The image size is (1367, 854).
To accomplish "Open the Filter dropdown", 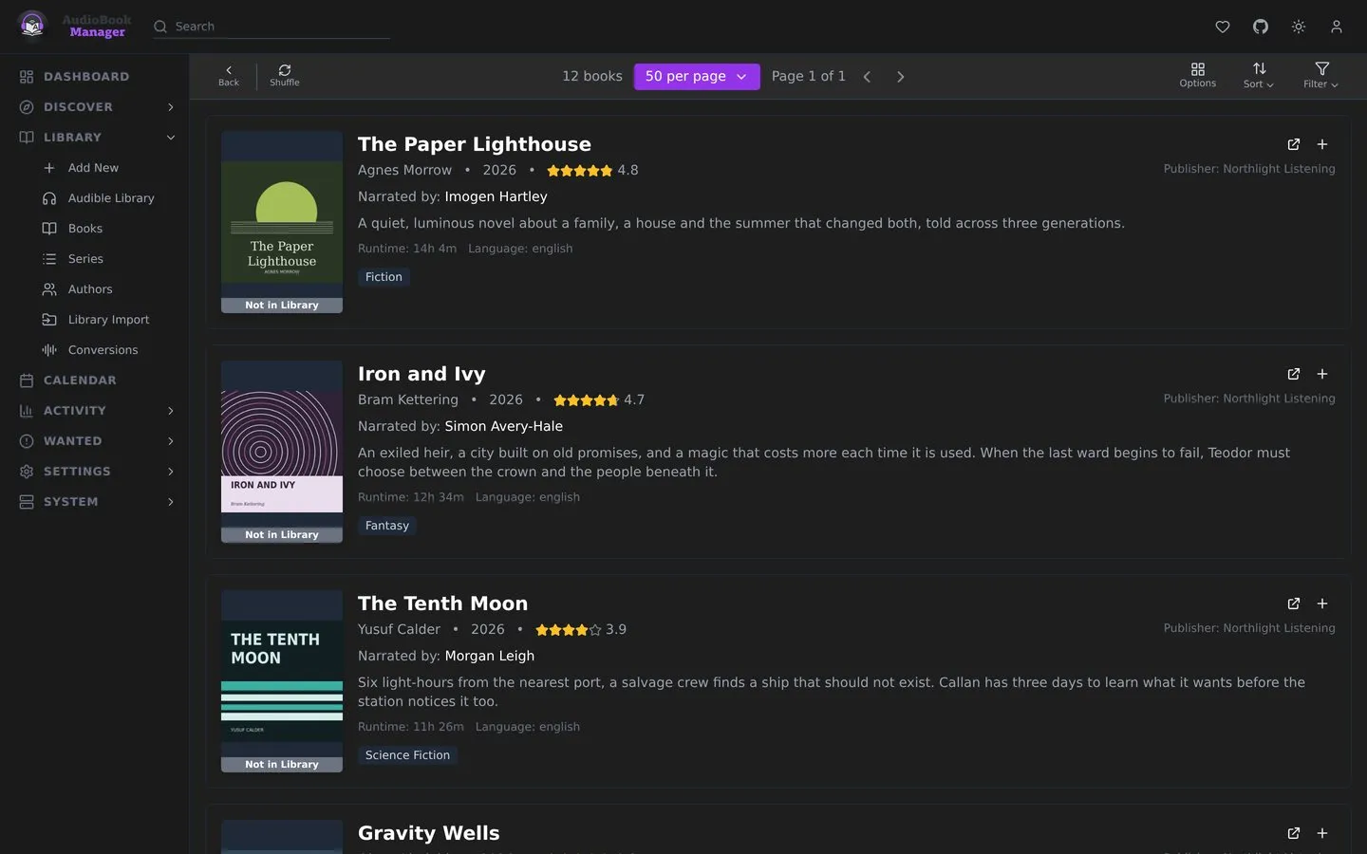I will click(x=1321, y=76).
